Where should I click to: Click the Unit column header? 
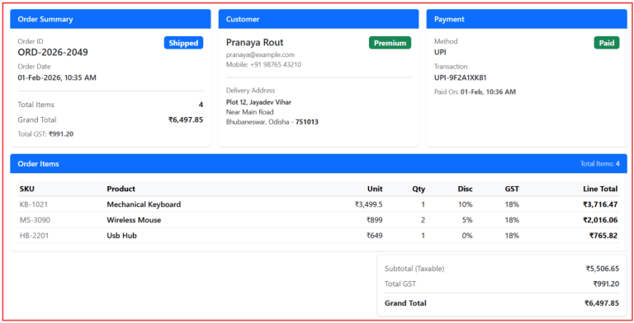pyautogui.click(x=375, y=189)
